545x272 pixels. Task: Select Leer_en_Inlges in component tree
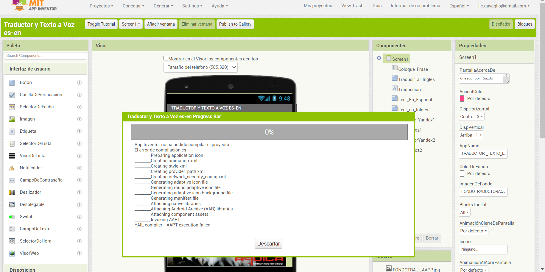[413, 110]
